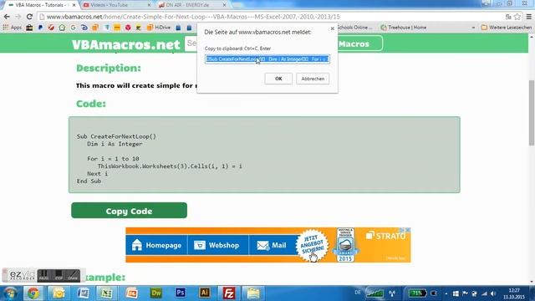Click the Webshop item in the Strato ad

pos(217,245)
